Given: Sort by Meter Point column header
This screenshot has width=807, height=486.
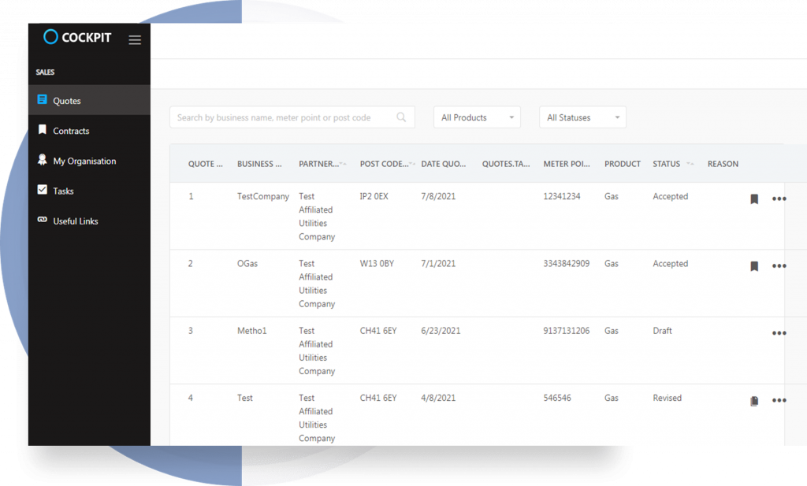Looking at the screenshot, I should point(567,164).
